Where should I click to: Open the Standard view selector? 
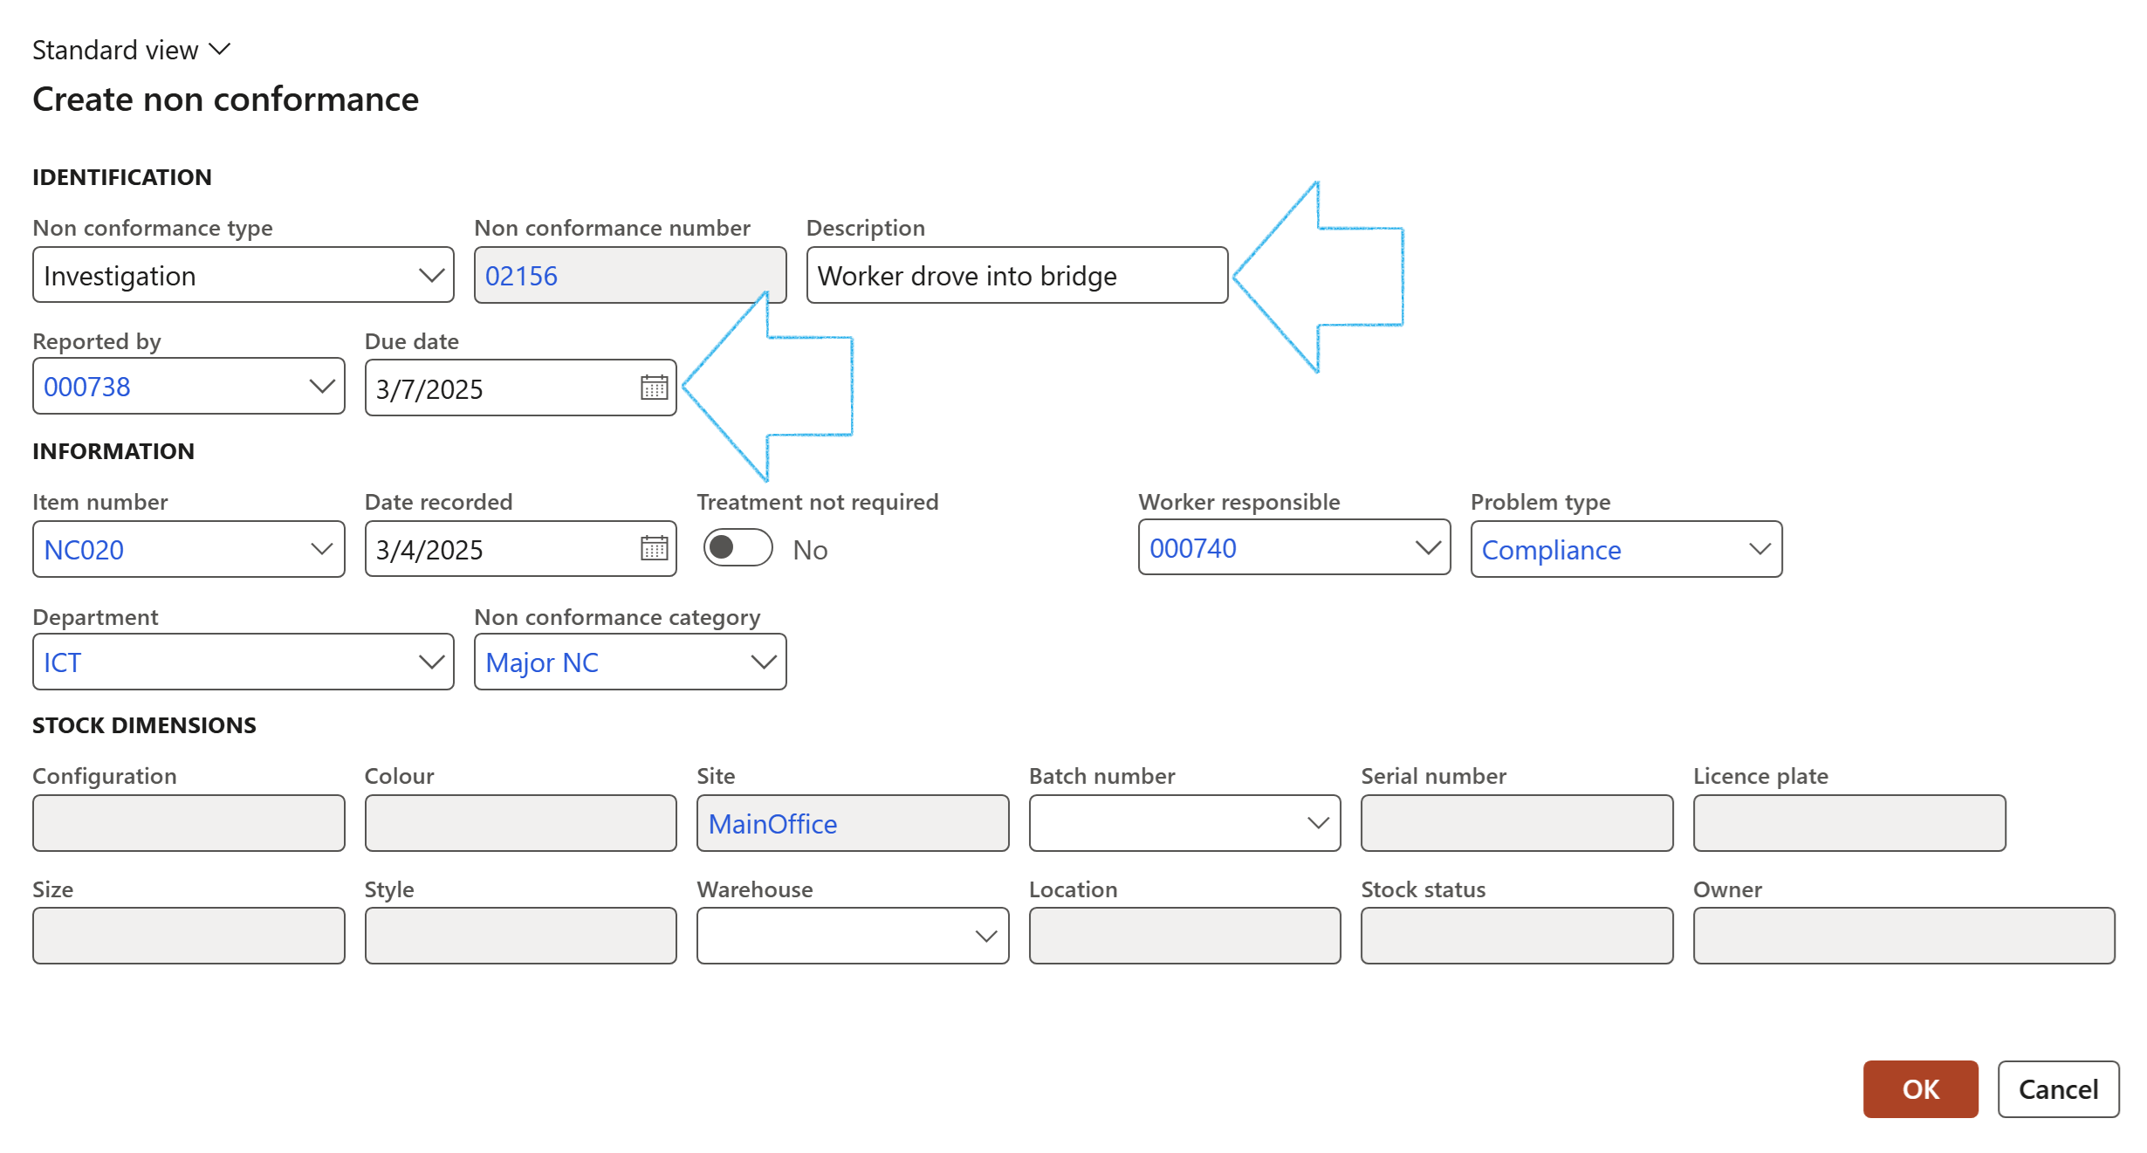pyautogui.click(x=131, y=50)
